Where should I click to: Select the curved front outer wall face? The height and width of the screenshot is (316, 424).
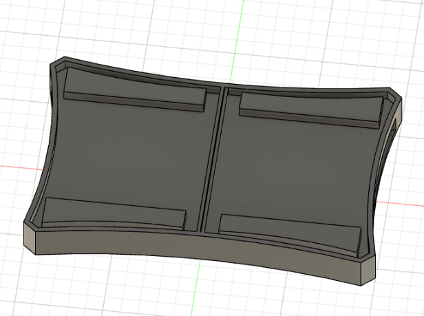[x=198, y=249]
